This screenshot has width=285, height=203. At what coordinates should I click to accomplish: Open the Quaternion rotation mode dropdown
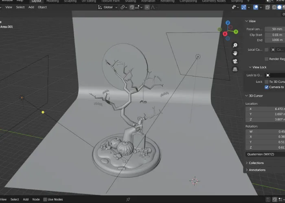click(x=265, y=154)
